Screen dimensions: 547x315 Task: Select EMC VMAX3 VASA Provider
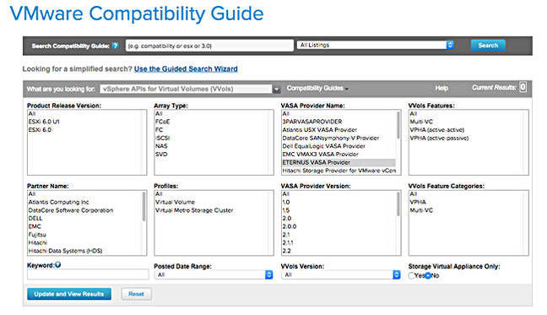pyautogui.click(x=320, y=155)
